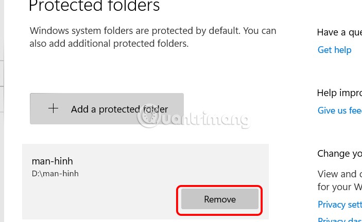Image resolution: width=362 pixels, height=222 pixels.
Task: Click the left sidebar pane edge
Action: (2, 77)
